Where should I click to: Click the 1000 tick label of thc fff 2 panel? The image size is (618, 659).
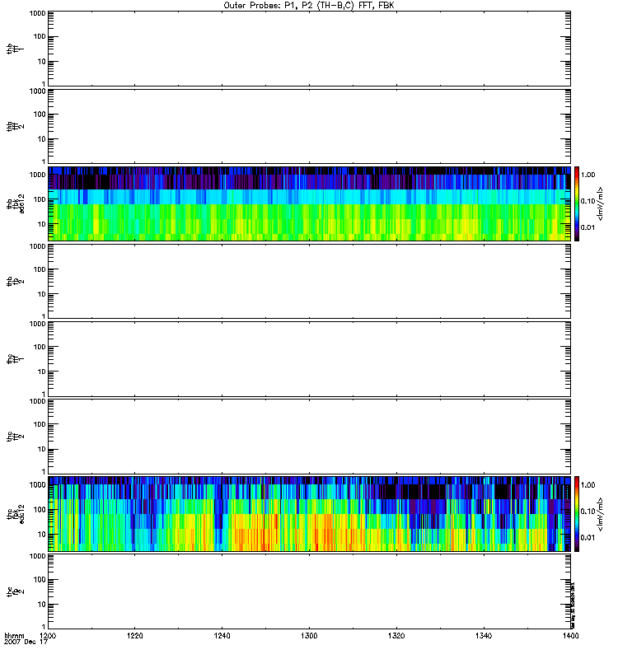click(x=37, y=401)
